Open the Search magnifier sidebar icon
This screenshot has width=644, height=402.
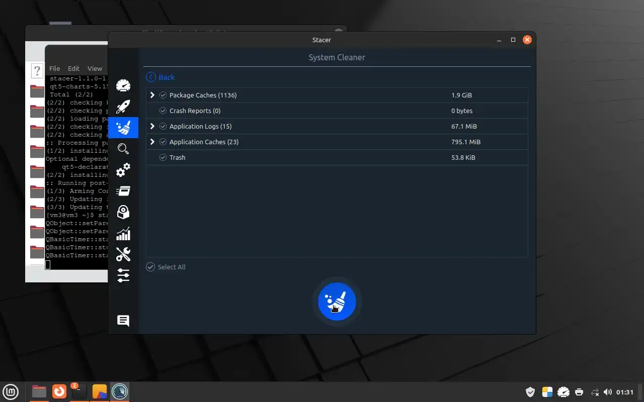pos(123,149)
